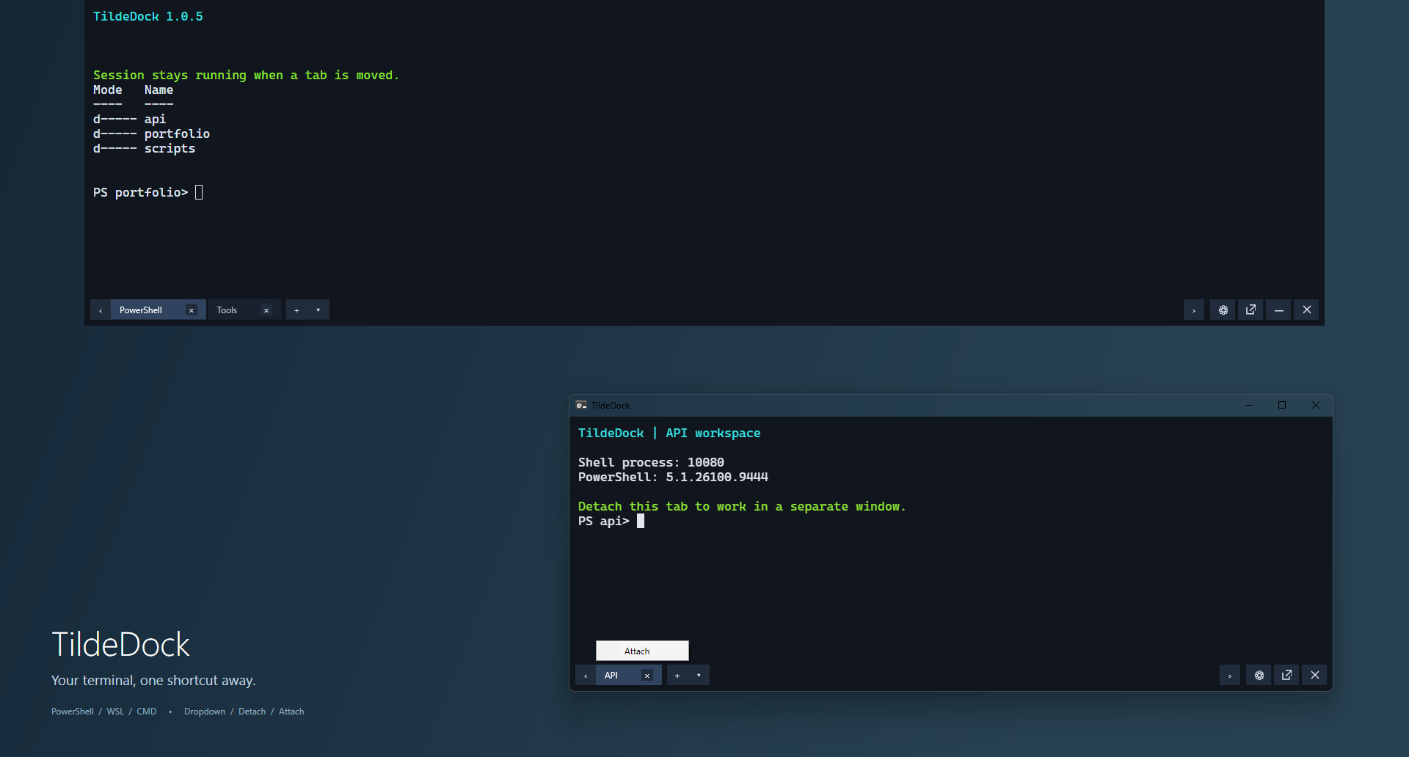Close the detached TildeDock window via title bar
This screenshot has height=757, width=1409.
coord(1316,406)
